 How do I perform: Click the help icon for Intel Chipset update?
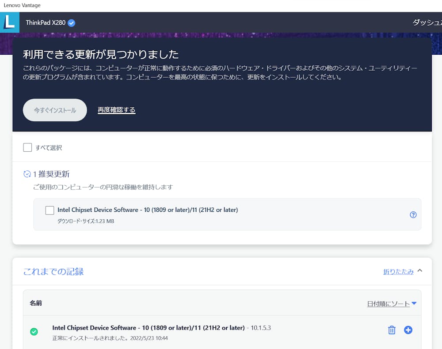[413, 215]
